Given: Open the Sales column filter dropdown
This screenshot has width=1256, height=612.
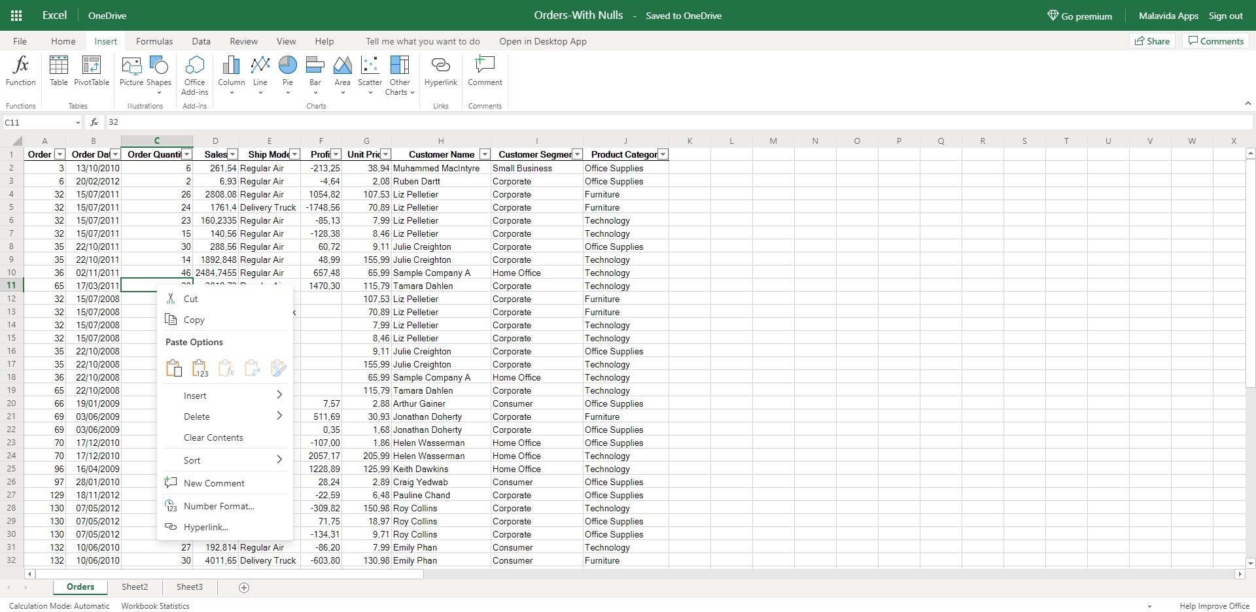Looking at the screenshot, I should pyautogui.click(x=232, y=154).
